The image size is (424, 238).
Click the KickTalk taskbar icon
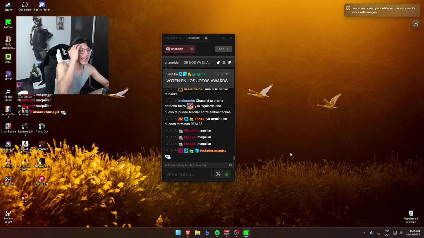pyautogui.click(x=246, y=233)
